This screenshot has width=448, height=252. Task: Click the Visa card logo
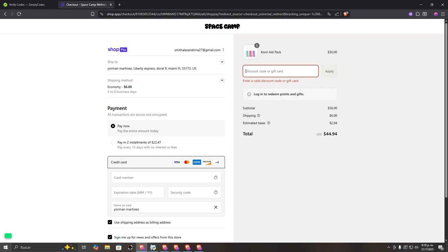pyautogui.click(x=177, y=162)
